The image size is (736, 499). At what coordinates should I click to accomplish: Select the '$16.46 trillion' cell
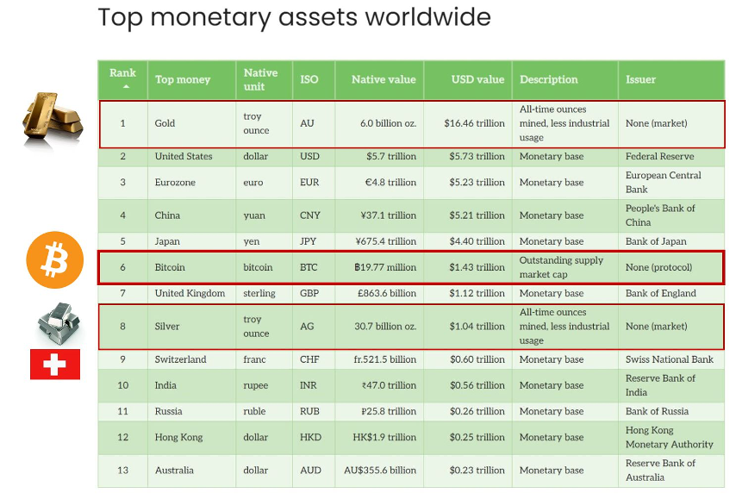468,123
